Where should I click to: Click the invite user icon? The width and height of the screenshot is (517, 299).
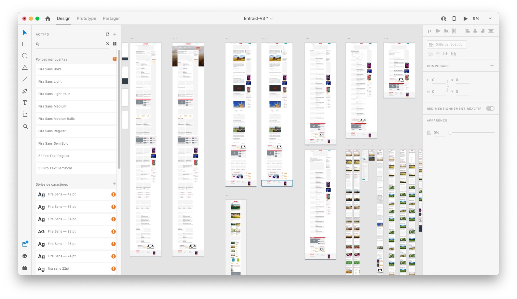(443, 19)
